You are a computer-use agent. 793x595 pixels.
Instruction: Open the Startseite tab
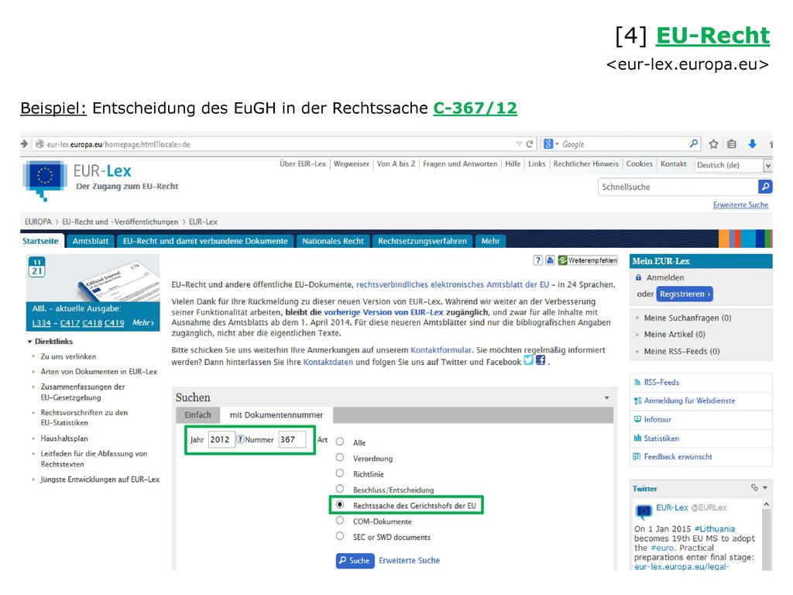tap(40, 241)
